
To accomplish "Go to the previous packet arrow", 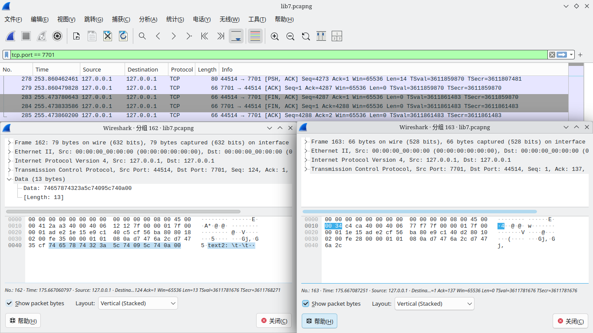I will (158, 36).
